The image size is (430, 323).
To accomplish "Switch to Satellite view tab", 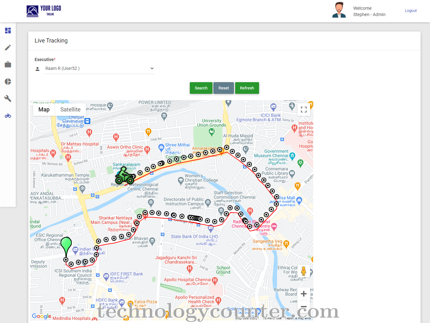I will pos(71,110).
